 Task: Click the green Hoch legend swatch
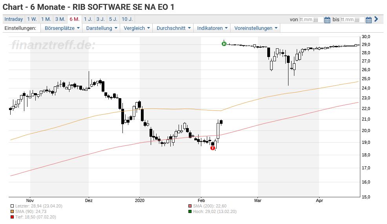(190, 211)
